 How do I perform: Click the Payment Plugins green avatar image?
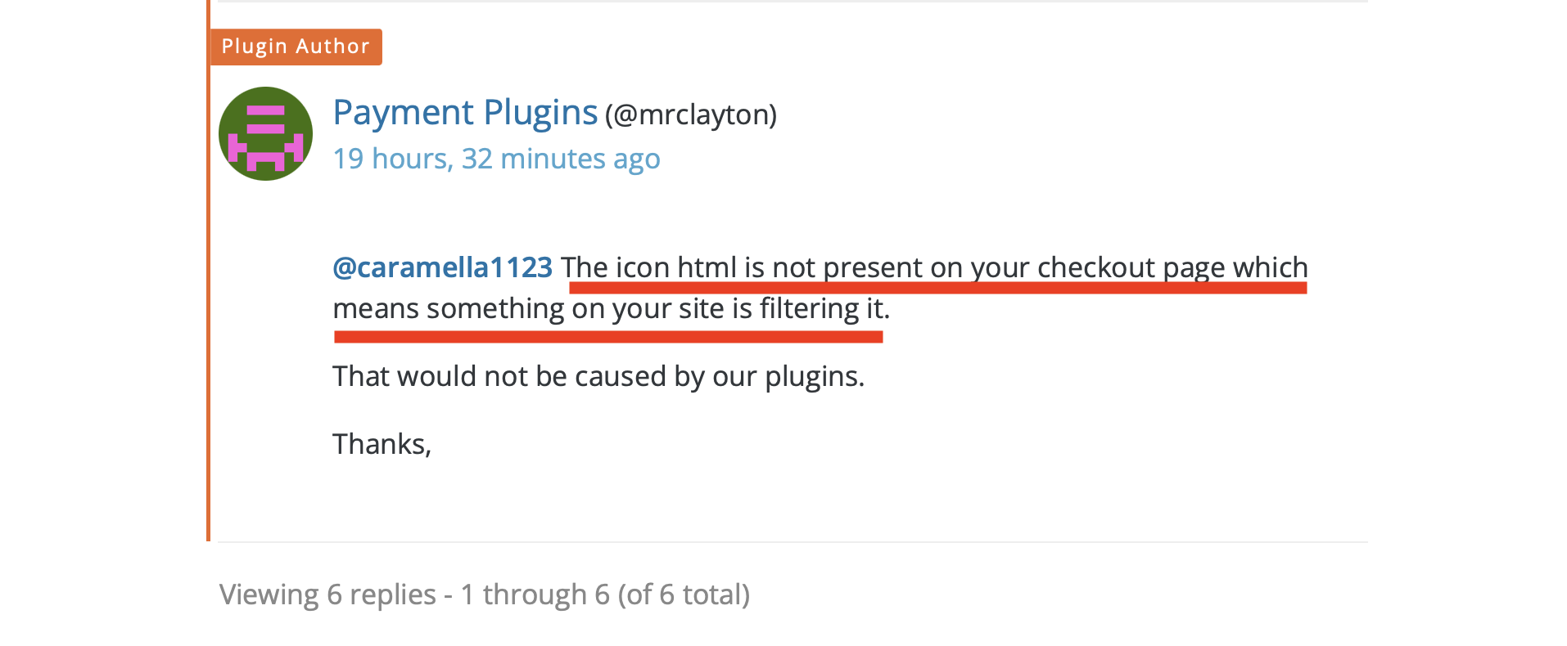point(265,134)
